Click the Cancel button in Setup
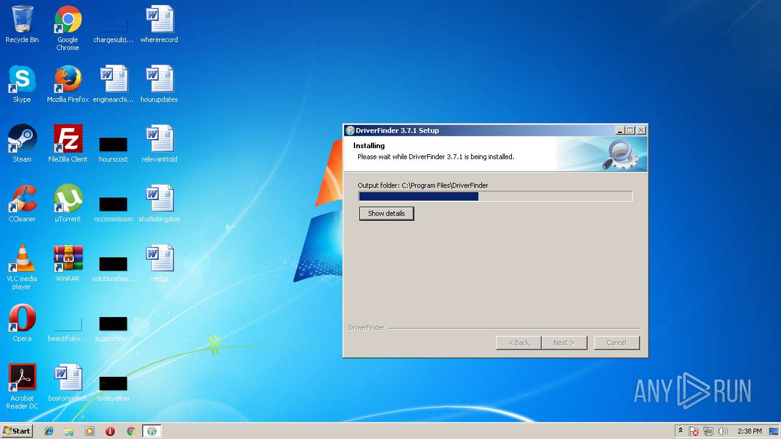The width and height of the screenshot is (781, 439). coord(616,343)
